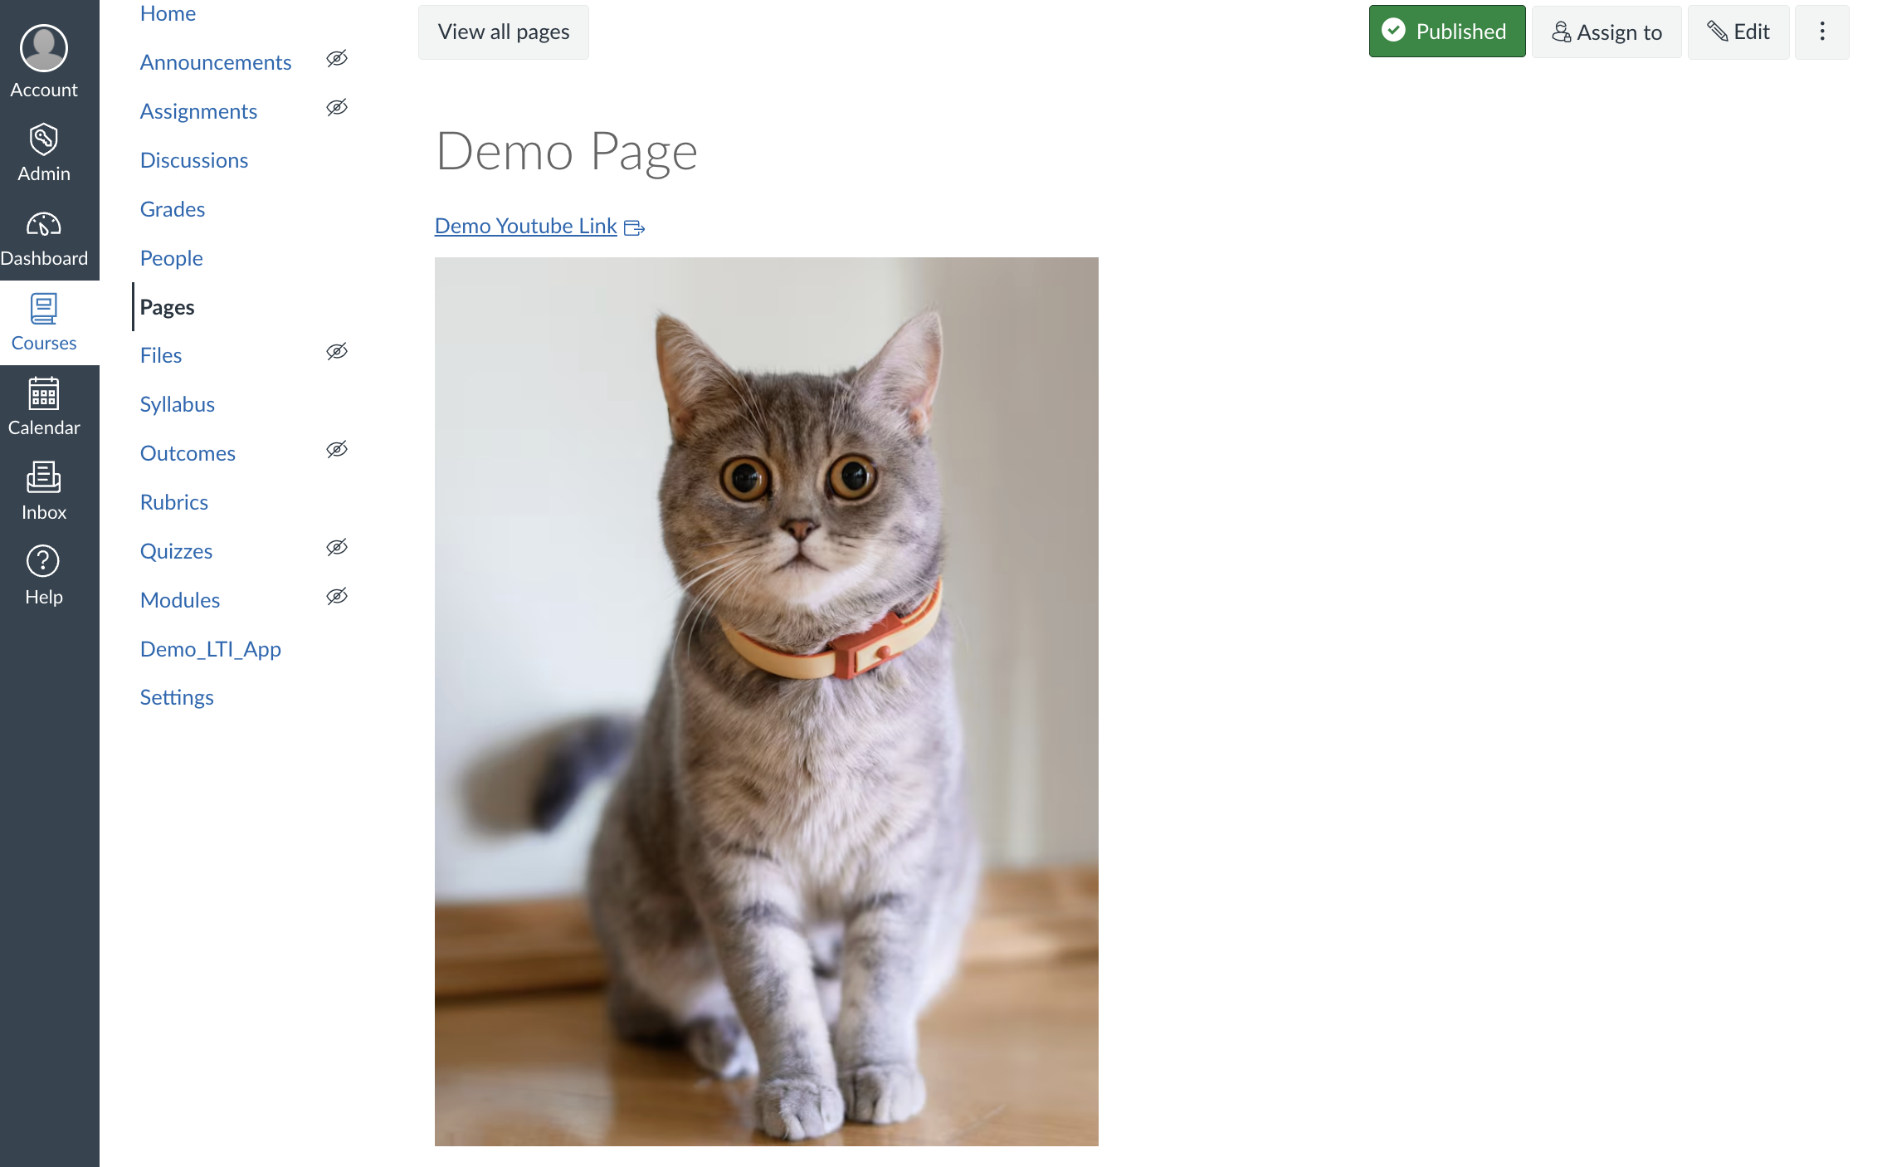This screenshot has width=1882, height=1167.
Task: Open the three-dot page options menu
Action: (x=1822, y=32)
